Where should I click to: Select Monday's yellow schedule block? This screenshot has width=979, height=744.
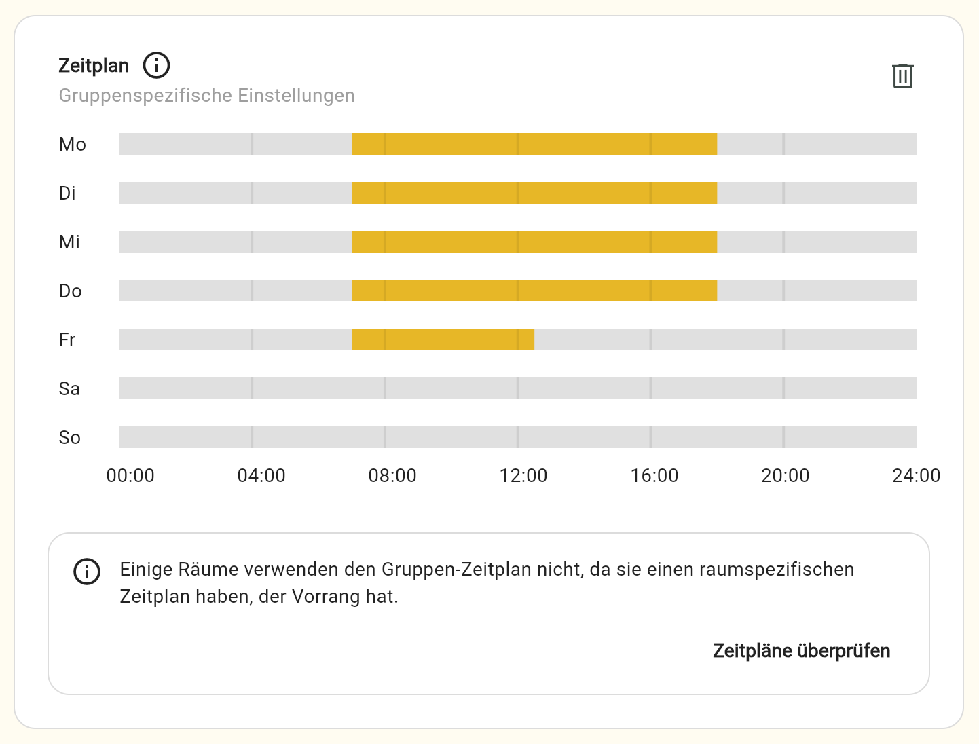(x=534, y=144)
